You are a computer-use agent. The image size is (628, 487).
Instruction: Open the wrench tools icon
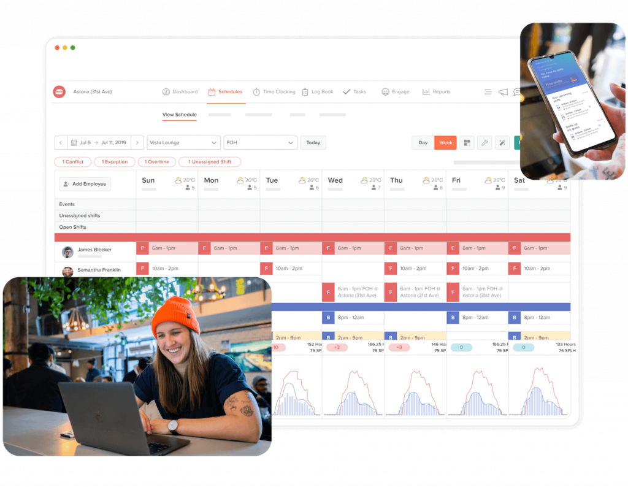click(x=484, y=143)
